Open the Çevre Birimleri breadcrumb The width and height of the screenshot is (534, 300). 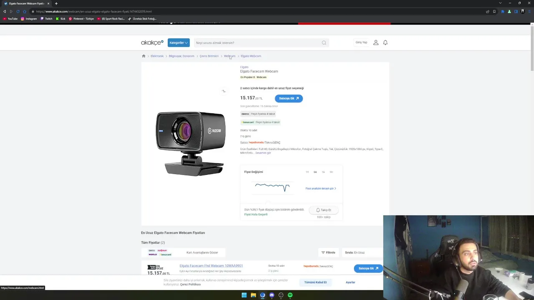coord(209,56)
